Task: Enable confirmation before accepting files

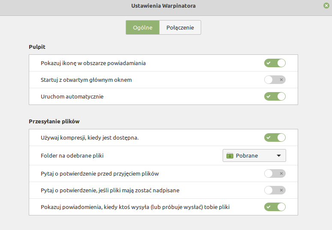Action: tap(275, 173)
